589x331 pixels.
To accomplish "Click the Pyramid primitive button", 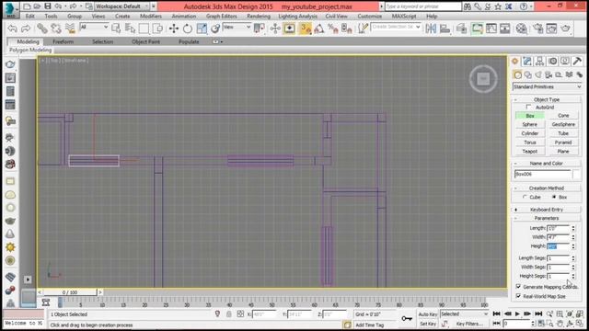I will tap(563, 143).
